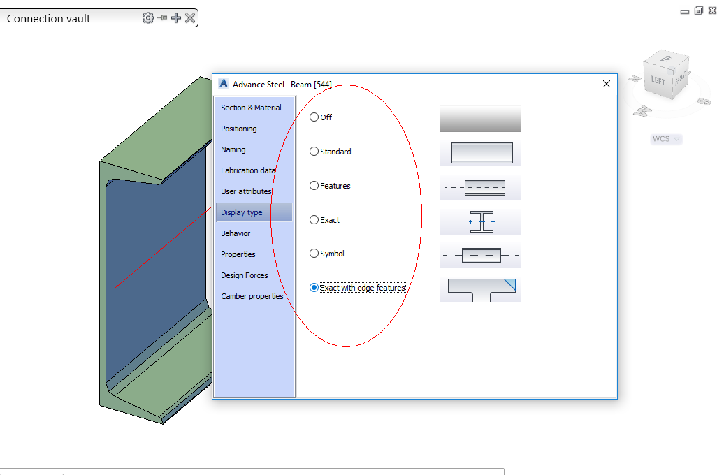724x475 pixels.
Task: Enable the Features display type
Action: [x=314, y=185]
